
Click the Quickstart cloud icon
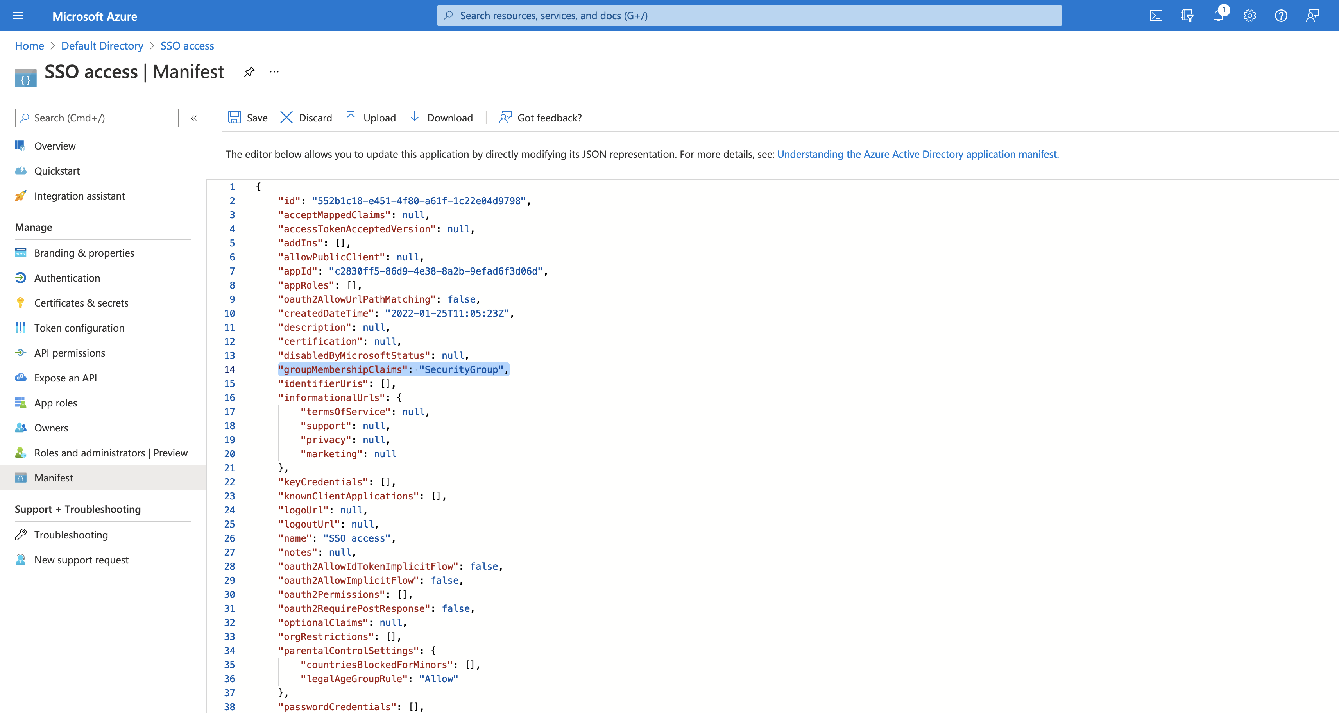pos(20,171)
